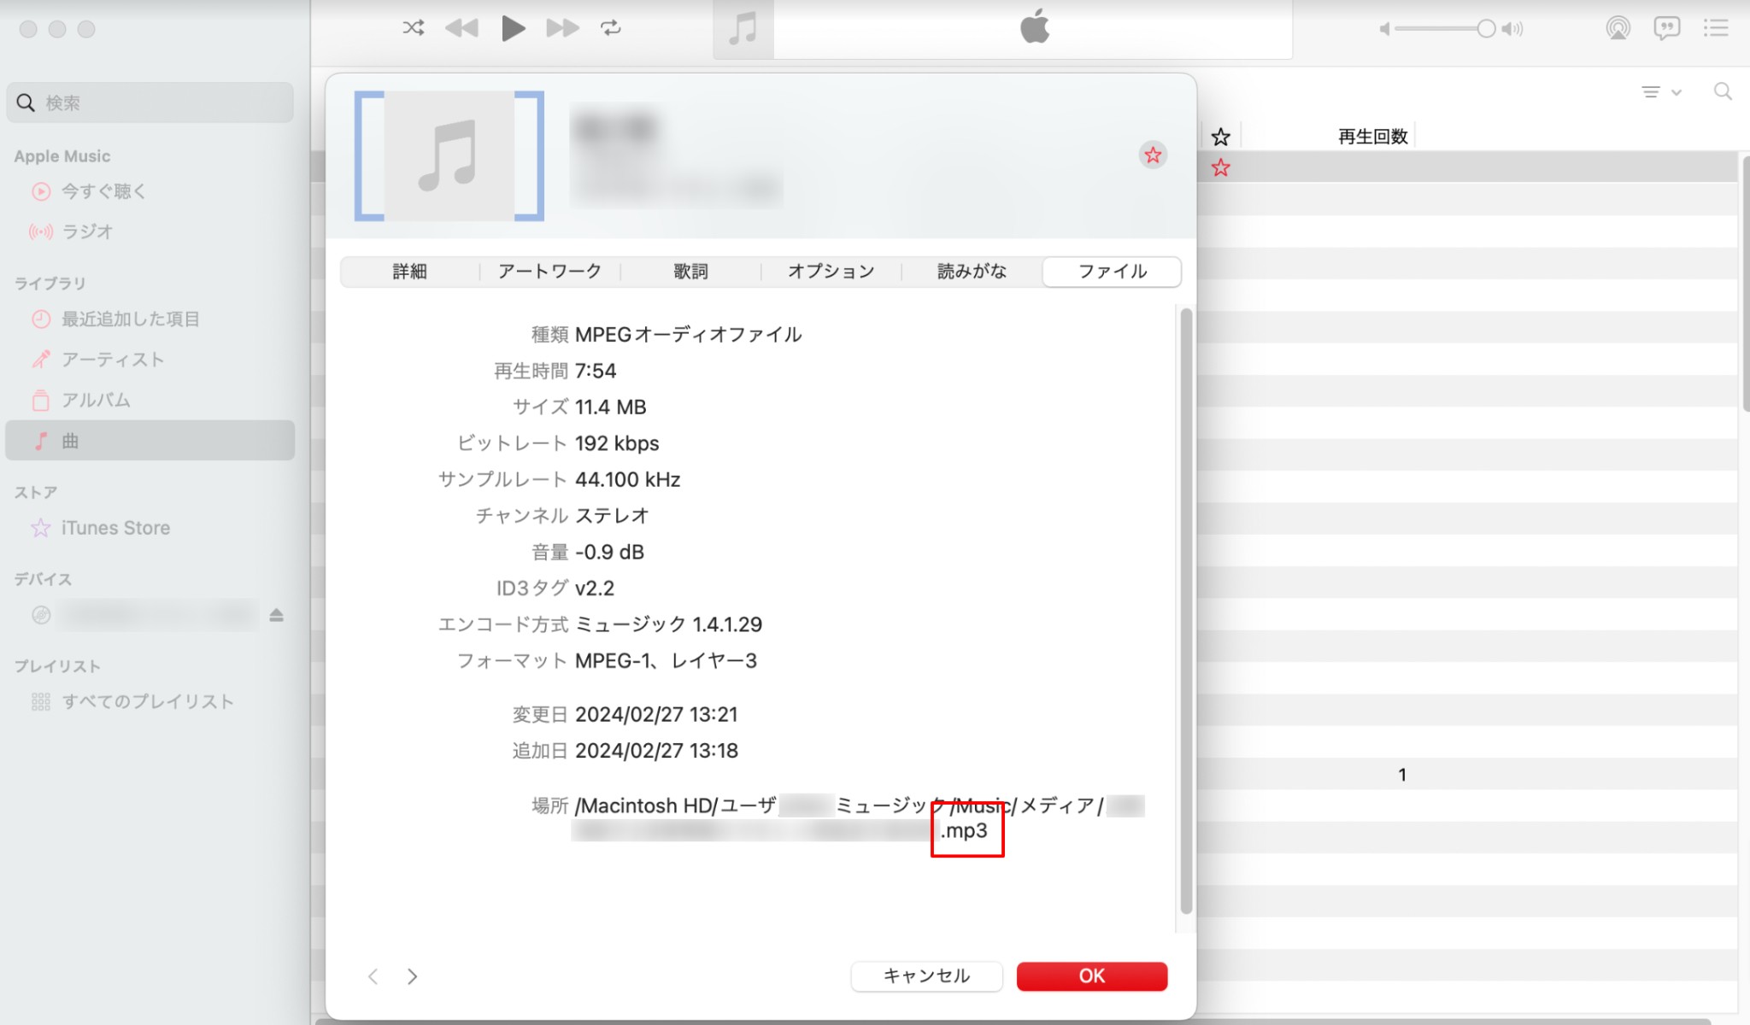Select Songs (曲) in sidebar
1750x1025 pixels.
pos(150,441)
